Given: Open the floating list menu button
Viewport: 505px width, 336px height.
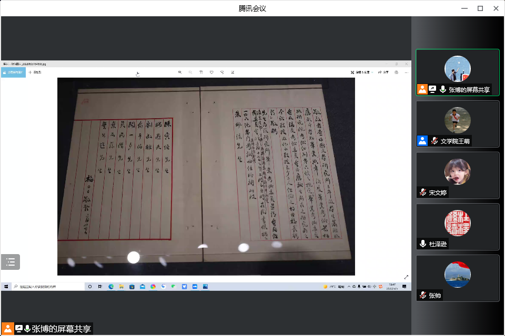Looking at the screenshot, I should click(x=11, y=262).
